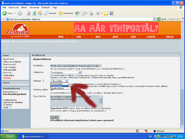Open the Fájl menu

[x=4, y=8]
